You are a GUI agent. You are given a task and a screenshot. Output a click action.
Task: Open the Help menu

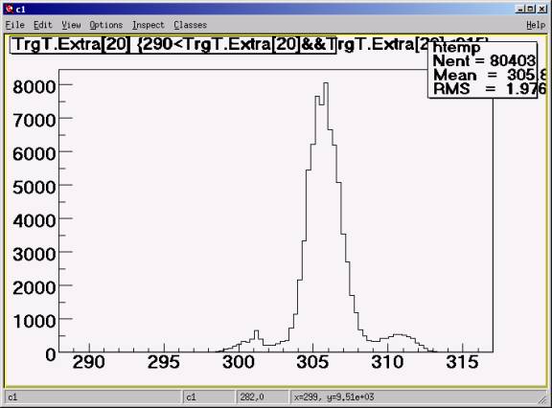pos(536,25)
